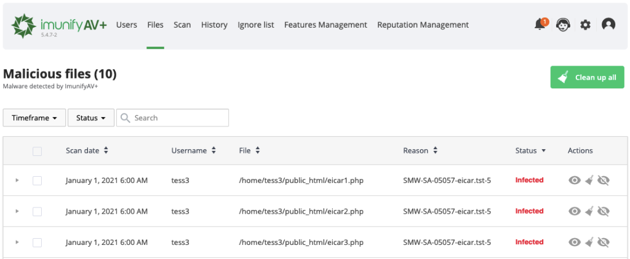Switch to the Scan tab
The image size is (630, 259).
(182, 25)
